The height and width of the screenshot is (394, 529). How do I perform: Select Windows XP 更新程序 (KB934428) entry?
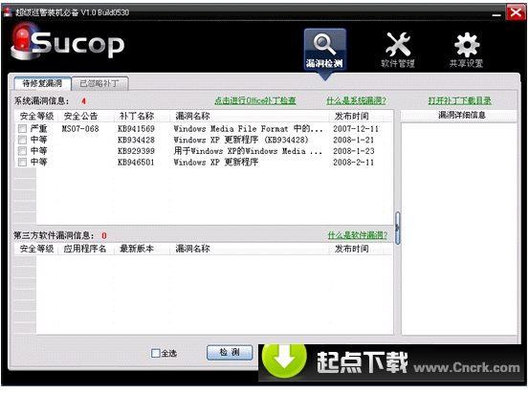(x=241, y=140)
